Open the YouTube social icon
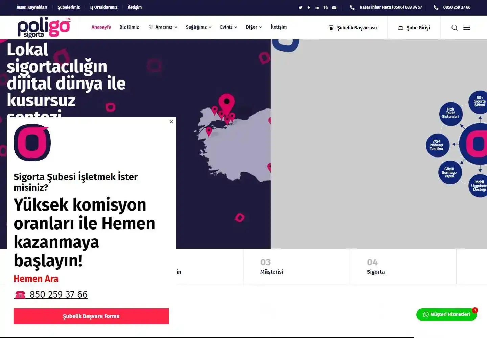 coord(334,7)
